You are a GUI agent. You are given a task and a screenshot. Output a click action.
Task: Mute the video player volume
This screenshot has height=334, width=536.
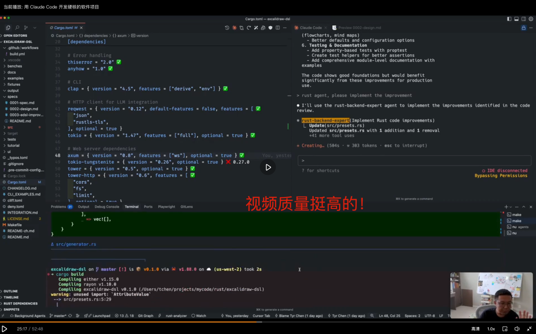[517, 329]
